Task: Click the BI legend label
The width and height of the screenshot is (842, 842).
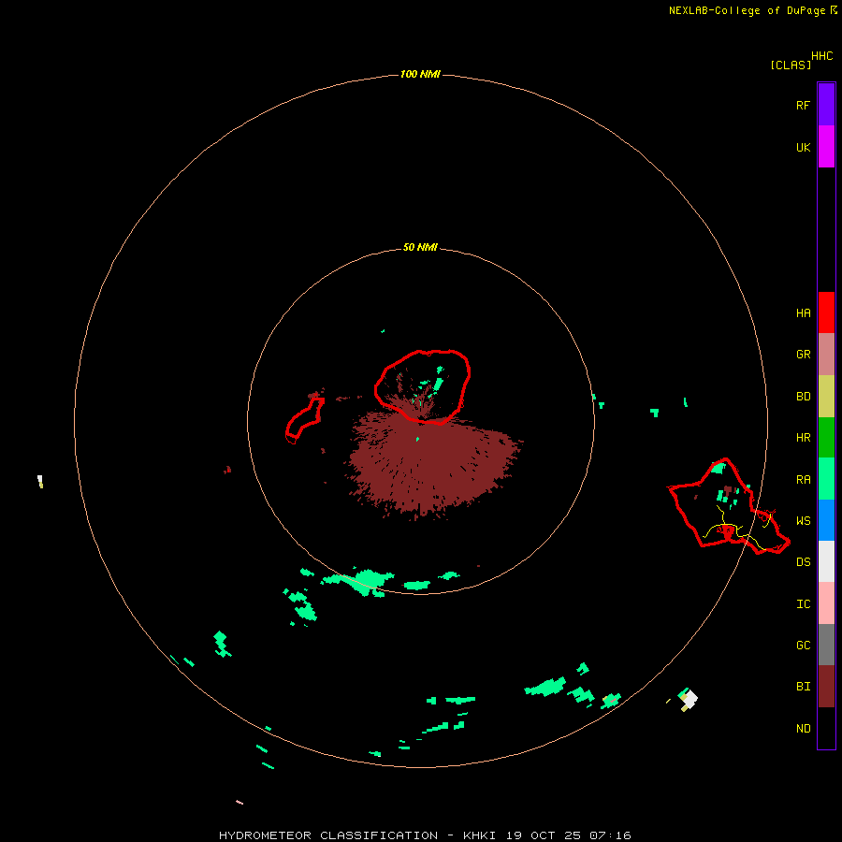Action: [804, 687]
